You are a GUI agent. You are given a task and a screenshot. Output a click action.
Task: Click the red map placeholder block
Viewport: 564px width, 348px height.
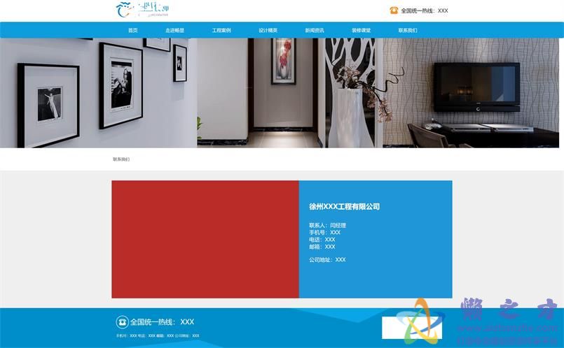click(x=205, y=239)
